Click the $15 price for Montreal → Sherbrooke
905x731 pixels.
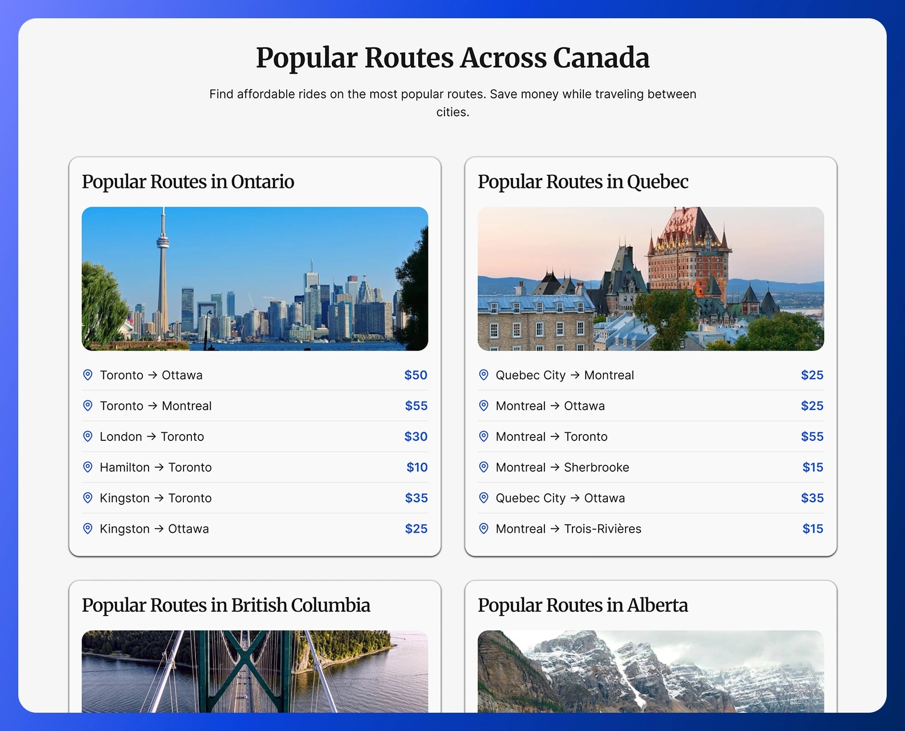tap(813, 468)
